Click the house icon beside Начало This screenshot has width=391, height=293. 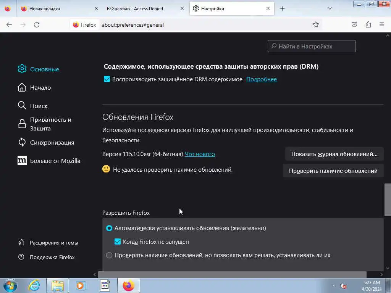22,87
